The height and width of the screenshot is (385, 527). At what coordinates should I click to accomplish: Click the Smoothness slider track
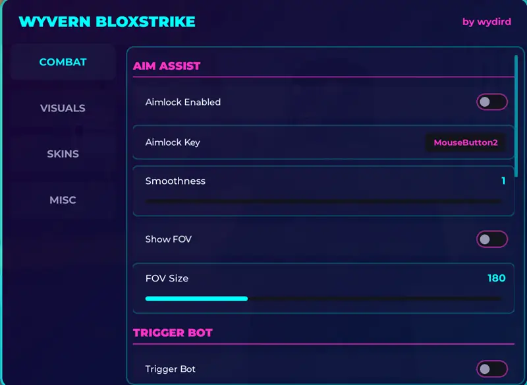pyautogui.click(x=323, y=200)
